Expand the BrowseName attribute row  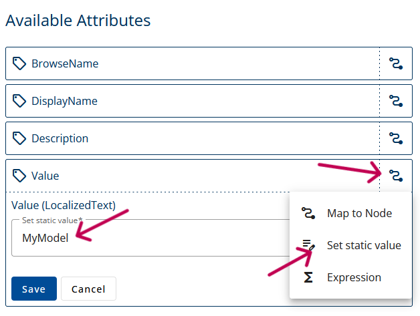193,63
